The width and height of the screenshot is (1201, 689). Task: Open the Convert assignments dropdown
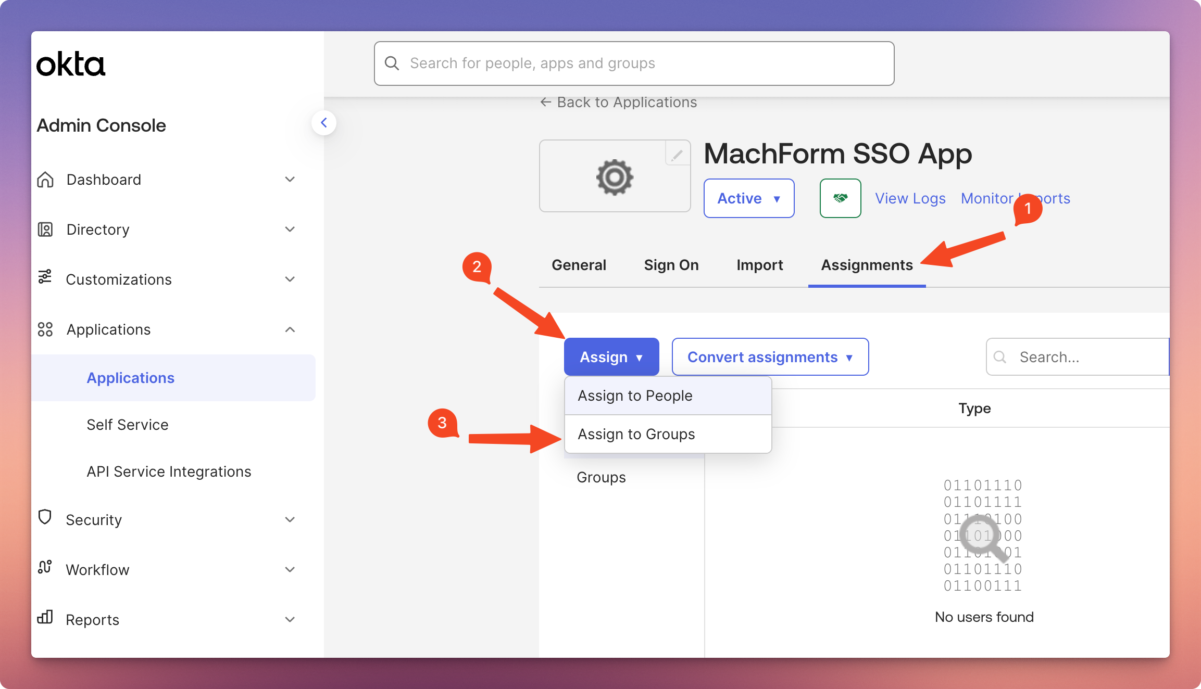tap(770, 357)
